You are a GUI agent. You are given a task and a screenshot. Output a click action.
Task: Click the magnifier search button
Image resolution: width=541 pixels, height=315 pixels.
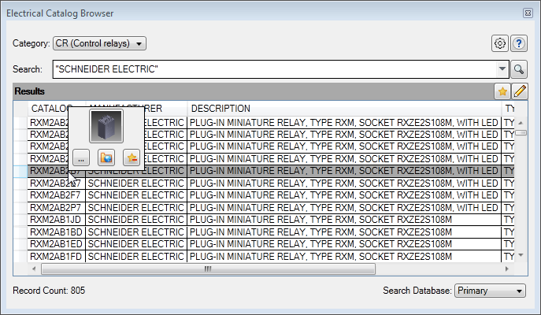pyautogui.click(x=519, y=69)
